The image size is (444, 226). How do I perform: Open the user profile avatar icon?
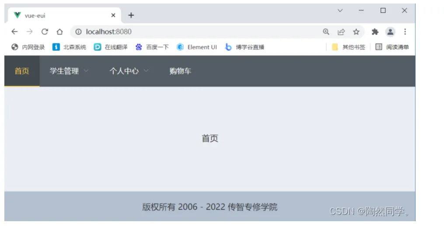coord(390,31)
